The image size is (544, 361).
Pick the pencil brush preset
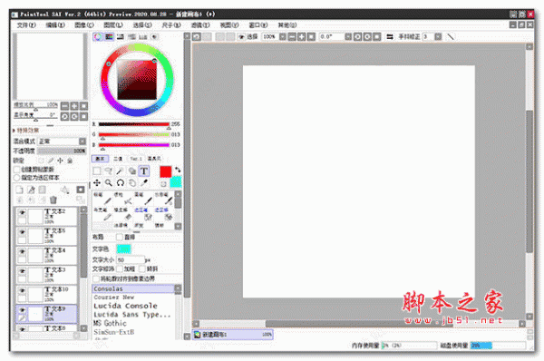point(103,199)
